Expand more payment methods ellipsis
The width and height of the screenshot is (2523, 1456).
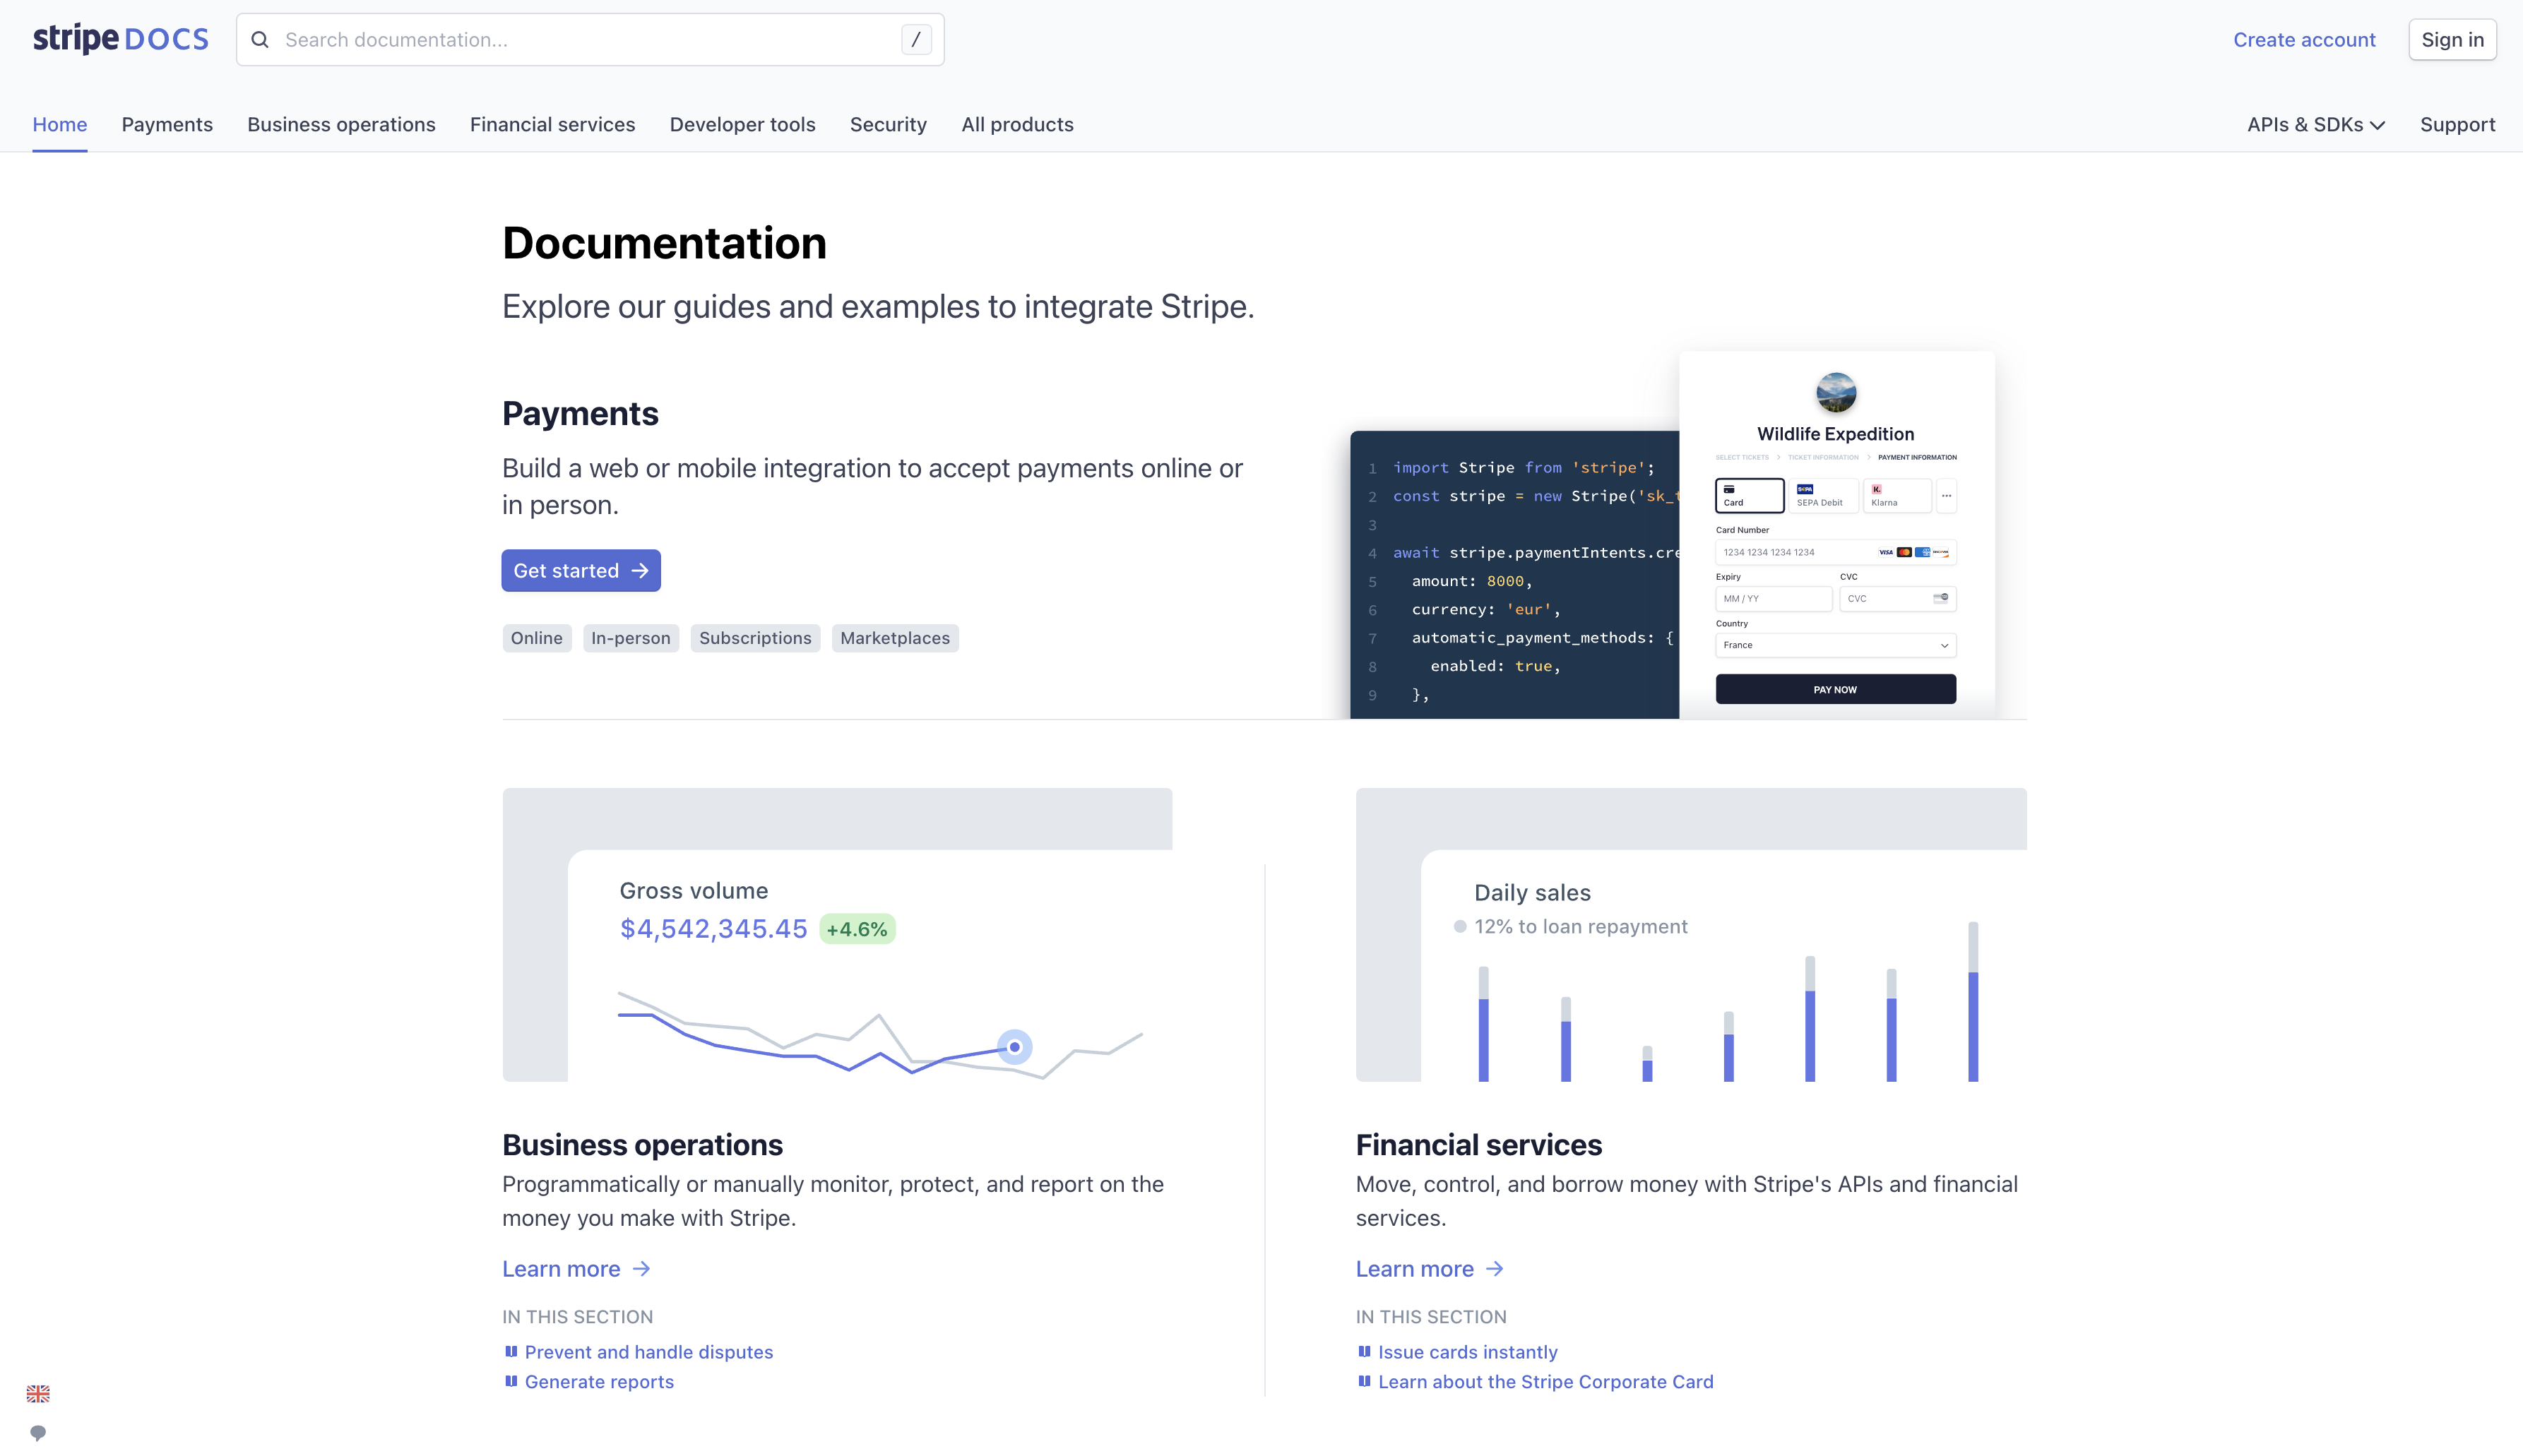pyautogui.click(x=1946, y=495)
